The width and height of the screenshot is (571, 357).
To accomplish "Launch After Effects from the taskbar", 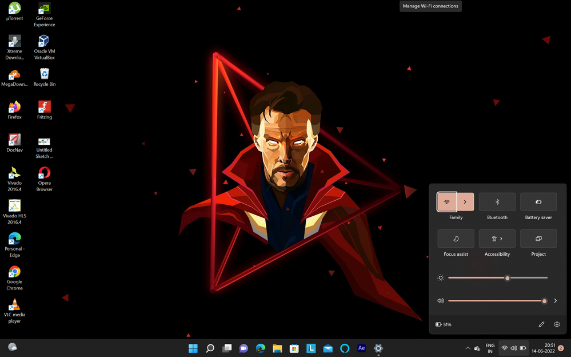I will (361, 348).
